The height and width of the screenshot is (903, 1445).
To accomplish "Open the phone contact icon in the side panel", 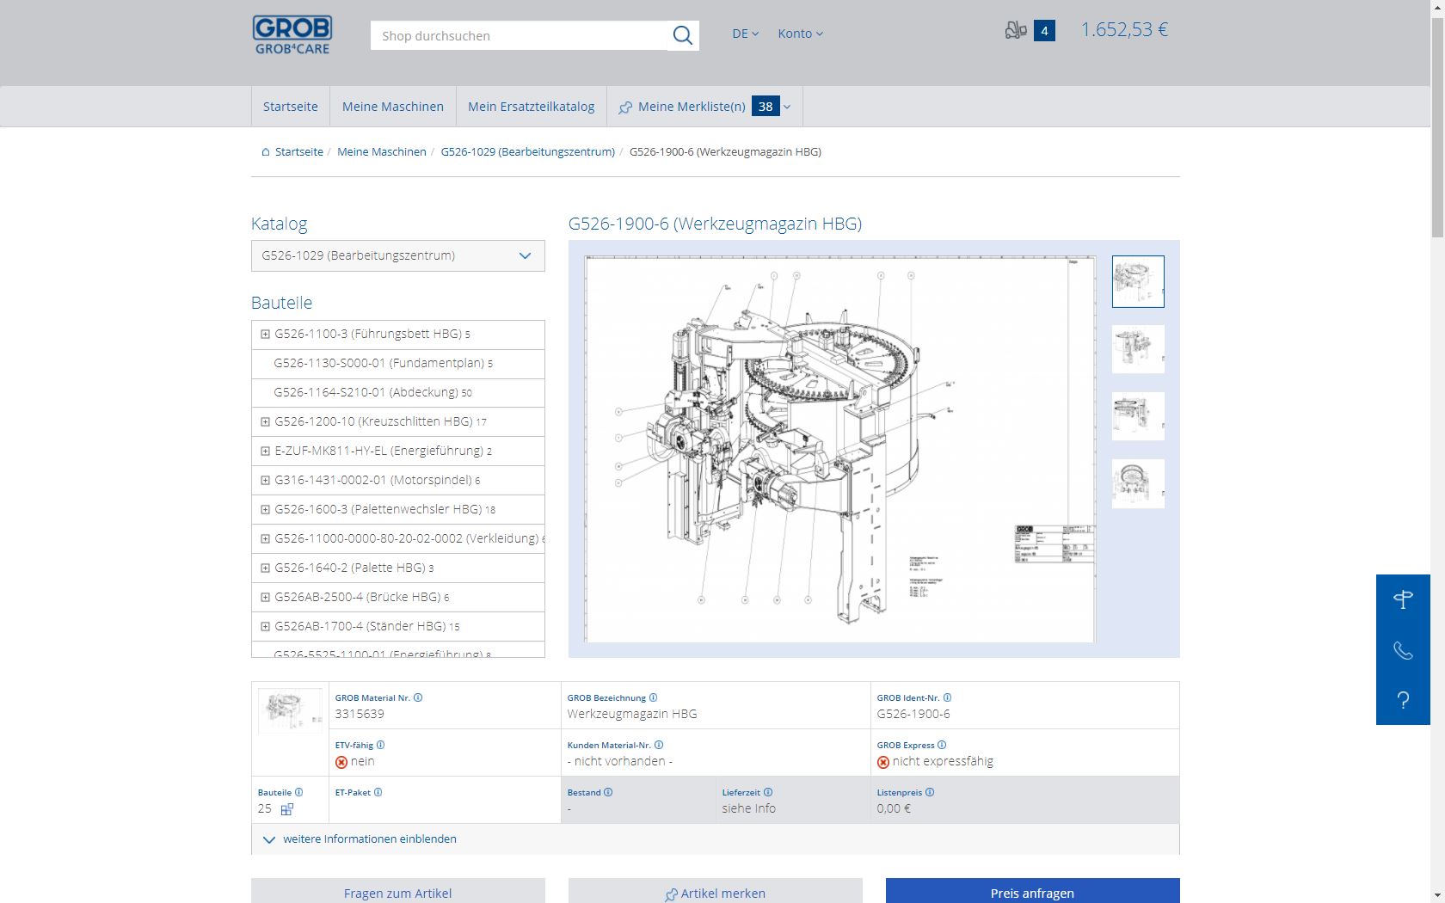I will coord(1403,650).
